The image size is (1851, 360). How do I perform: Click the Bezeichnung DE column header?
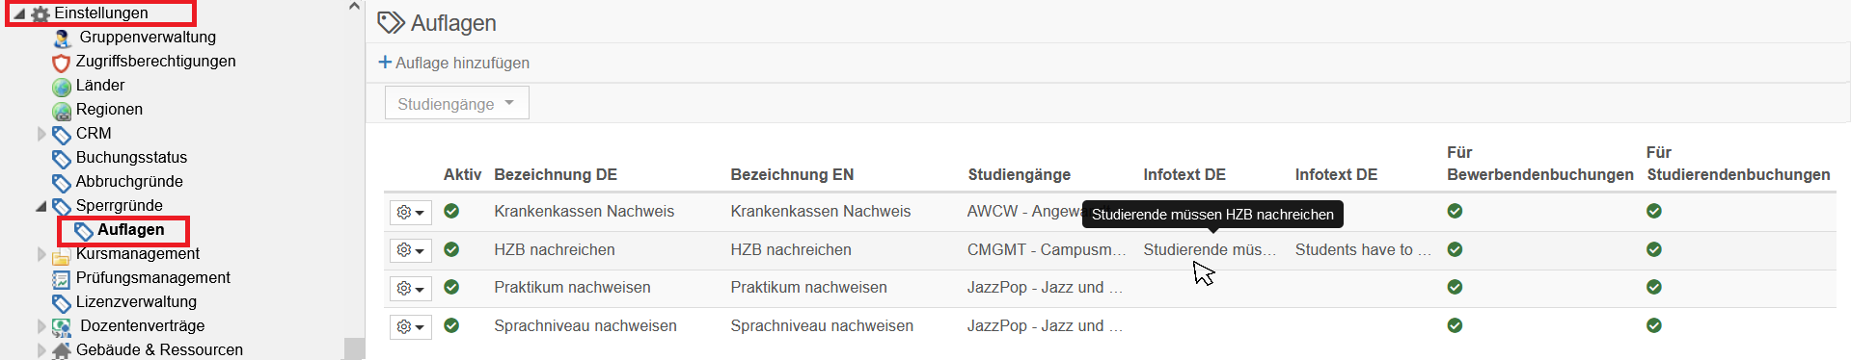coord(556,174)
